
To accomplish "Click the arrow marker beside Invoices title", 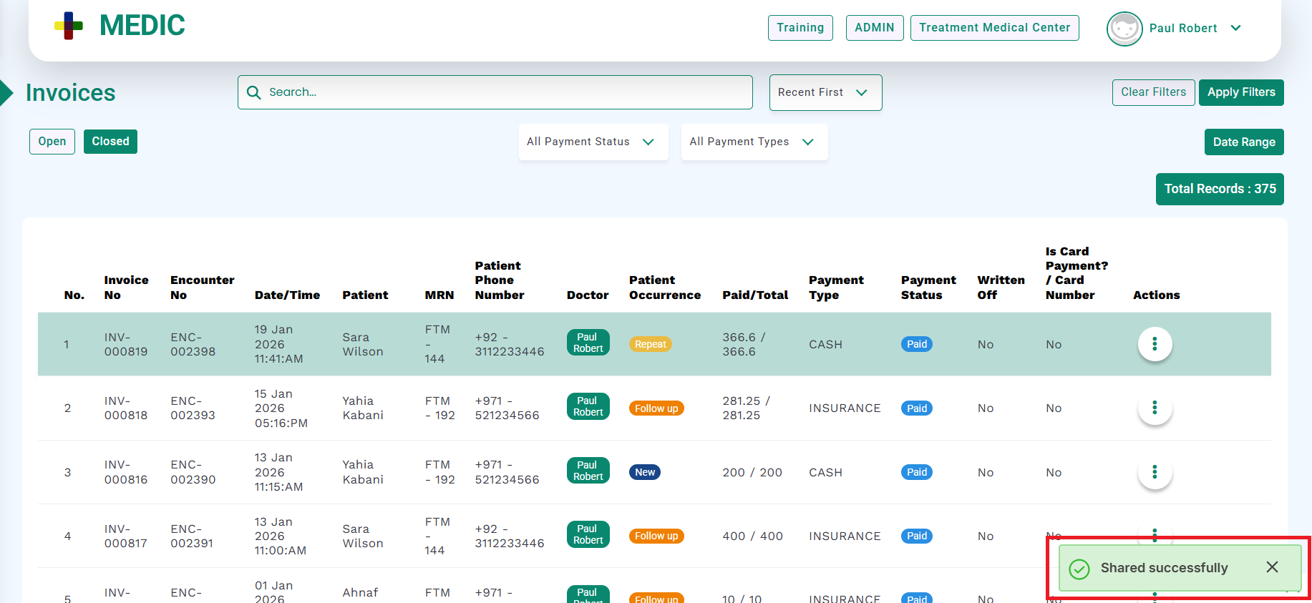I will [6, 93].
